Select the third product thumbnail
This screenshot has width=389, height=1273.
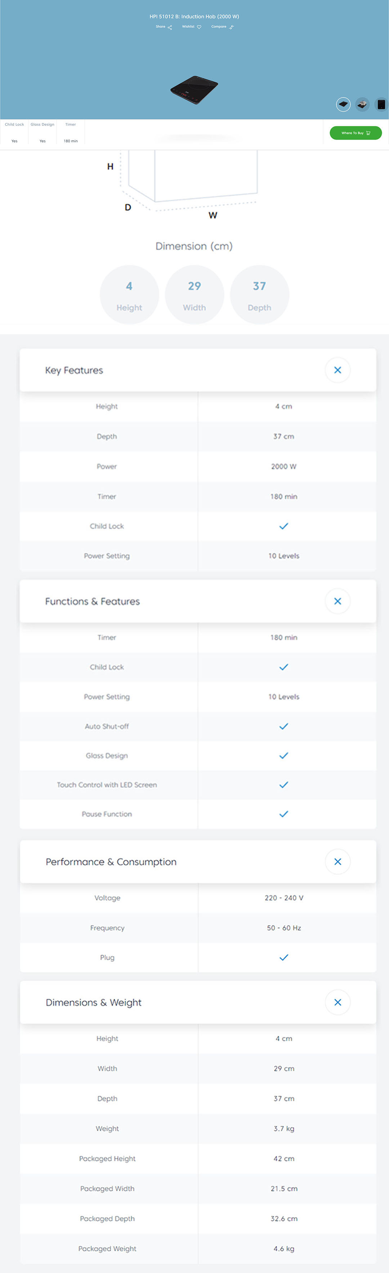[x=381, y=104]
